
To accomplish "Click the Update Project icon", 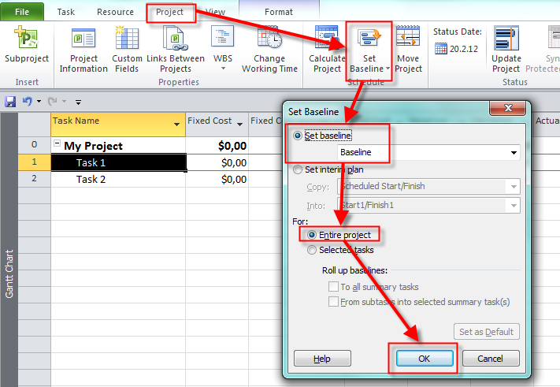I will click(506, 38).
